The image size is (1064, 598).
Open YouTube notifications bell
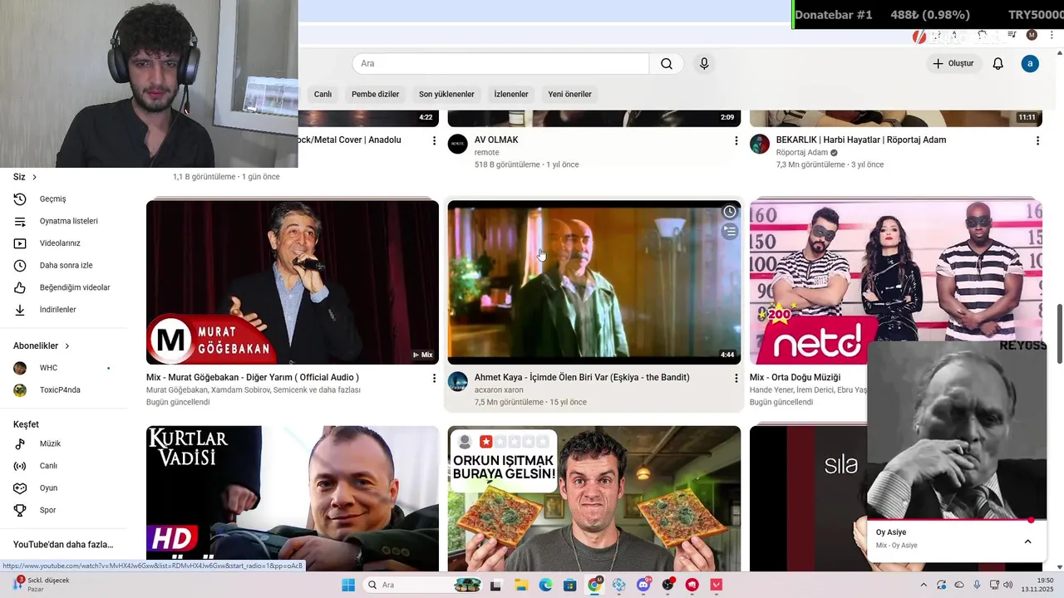(998, 64)
